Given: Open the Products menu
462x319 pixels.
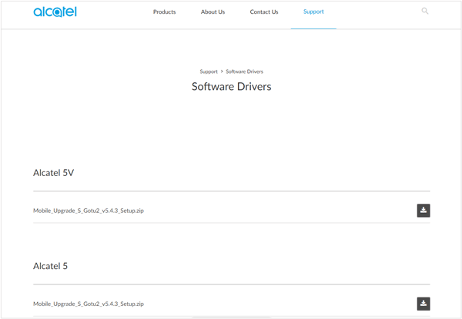Looking at the screenshot, I should pos(165,12).
